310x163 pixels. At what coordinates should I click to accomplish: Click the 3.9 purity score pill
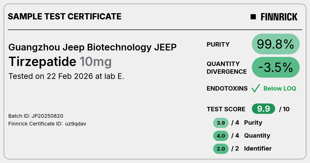[x=221, y=123]
